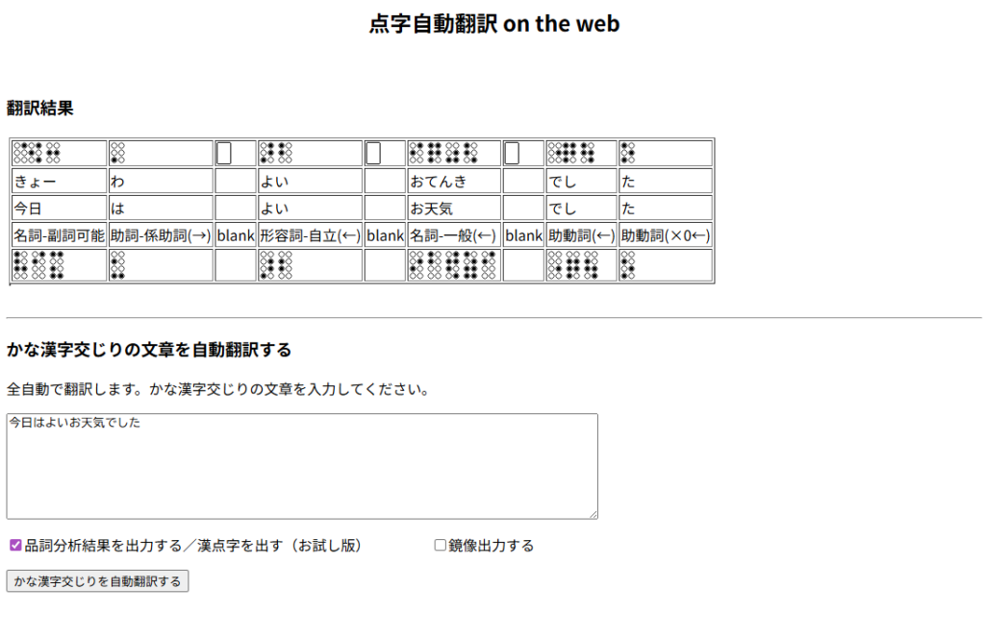This screenshot has height=638, width=985.
Task: Uncheck the 品詞分析結果を出力する checkbox
Action: [15, 545]
